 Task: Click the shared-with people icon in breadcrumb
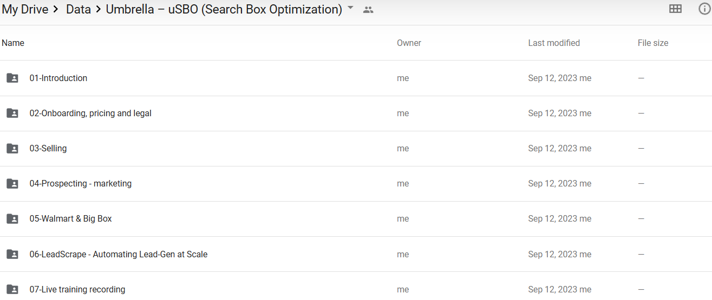click(x=368, y=10)
